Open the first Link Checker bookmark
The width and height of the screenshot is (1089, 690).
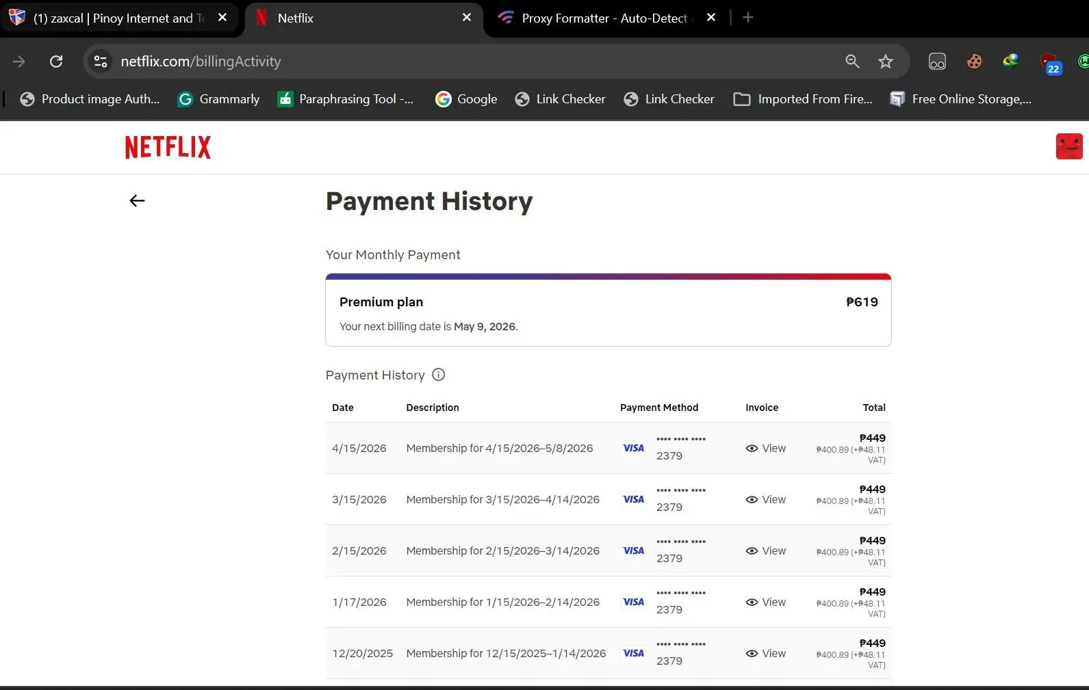561,99
